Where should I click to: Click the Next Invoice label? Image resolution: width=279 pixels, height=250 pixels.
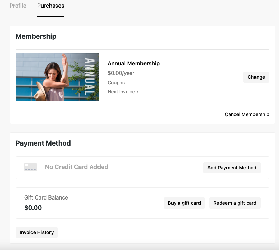click(121, 92)
